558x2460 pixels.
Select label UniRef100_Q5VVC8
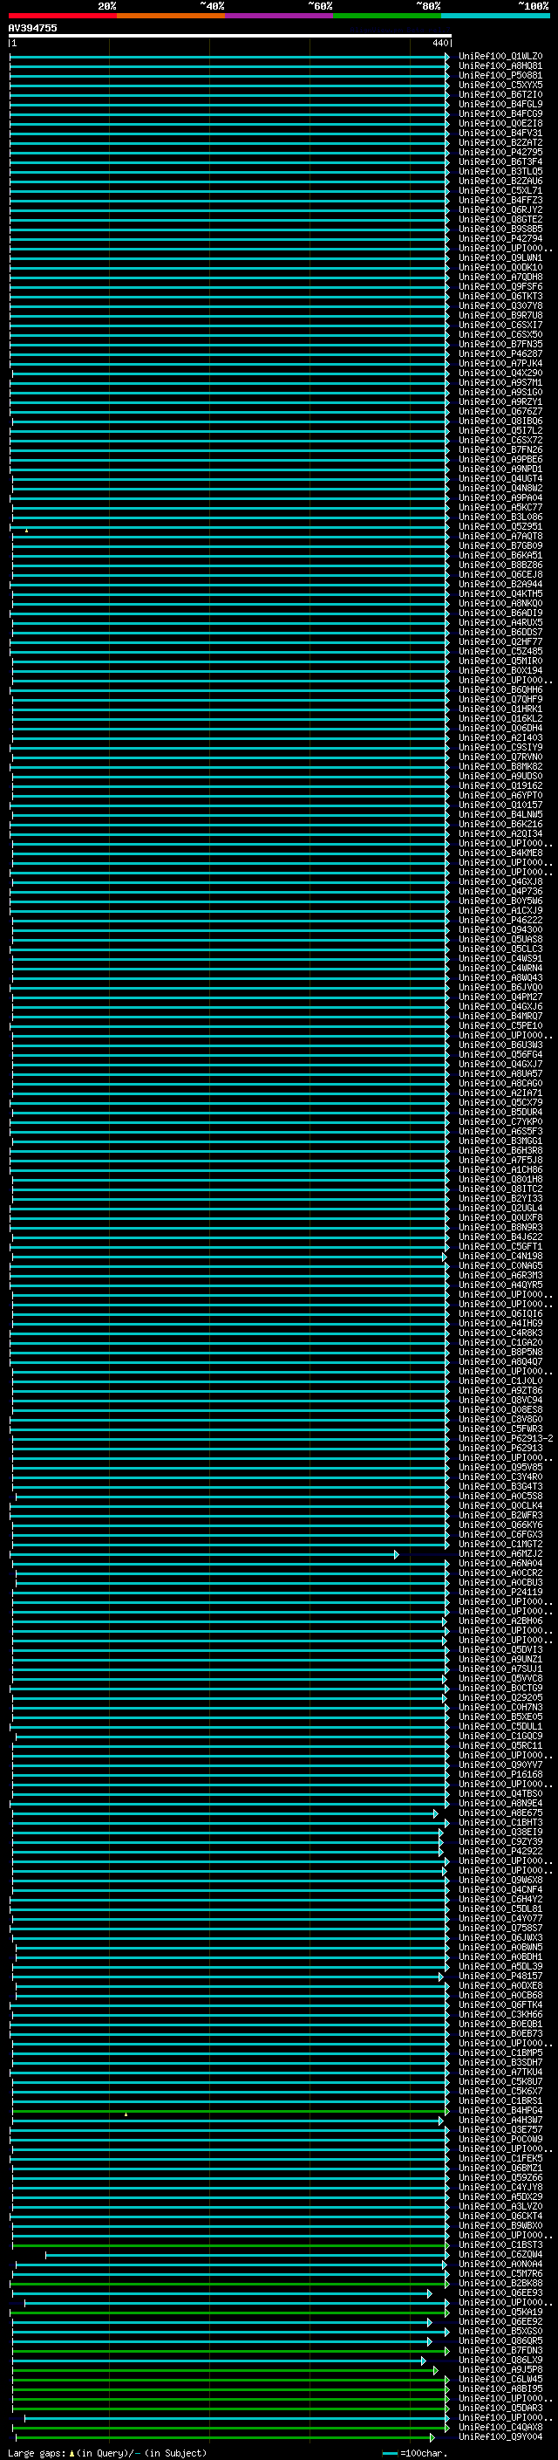pyautogui.click(x=500, y=1678)
